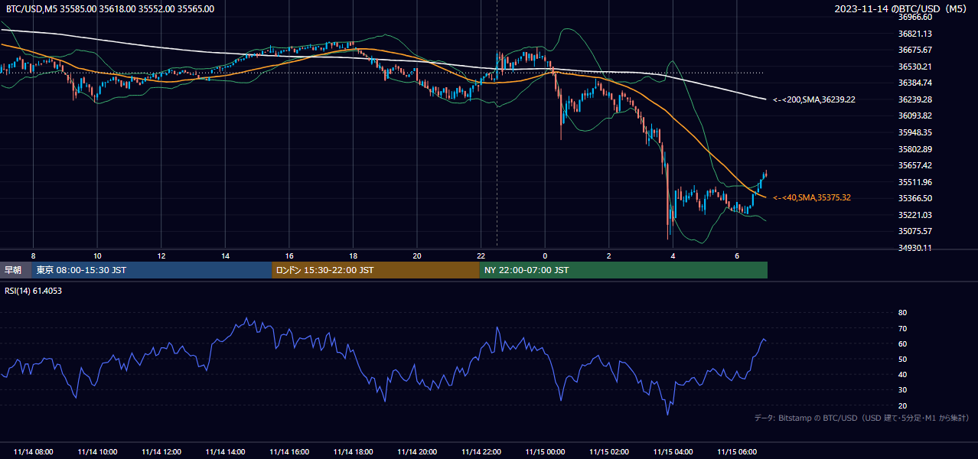Click the bottom date label 11/14 14:00
The image size is (978, 459).
[x=225, y=452]
